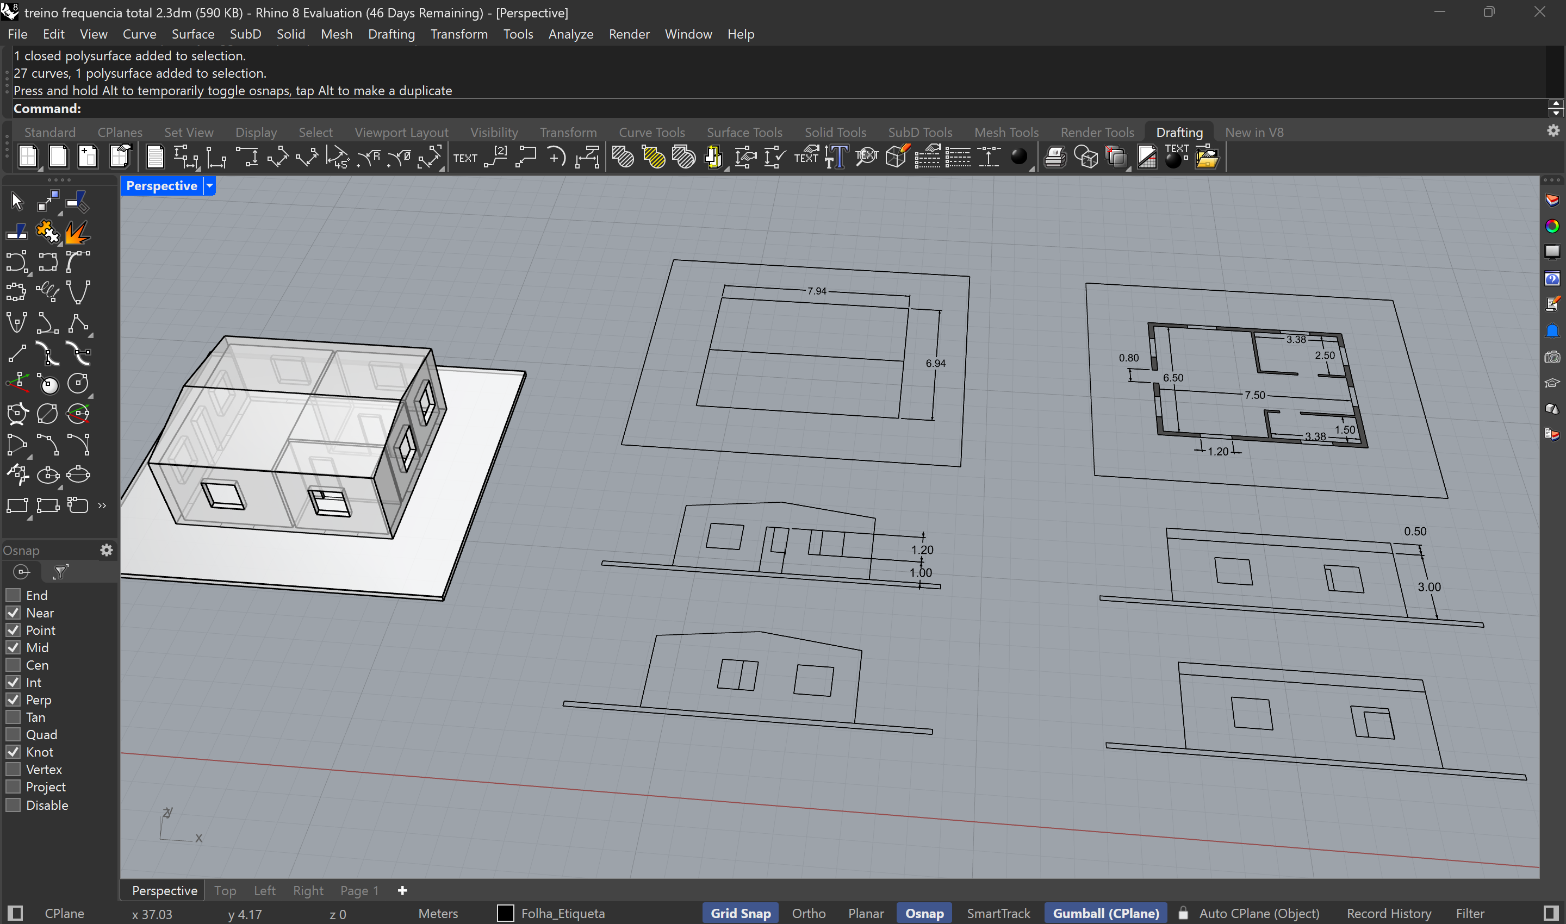1566x924 pixels.
Task: Select the Rectangle tool in the sidebar
Action: click(17, 505)
